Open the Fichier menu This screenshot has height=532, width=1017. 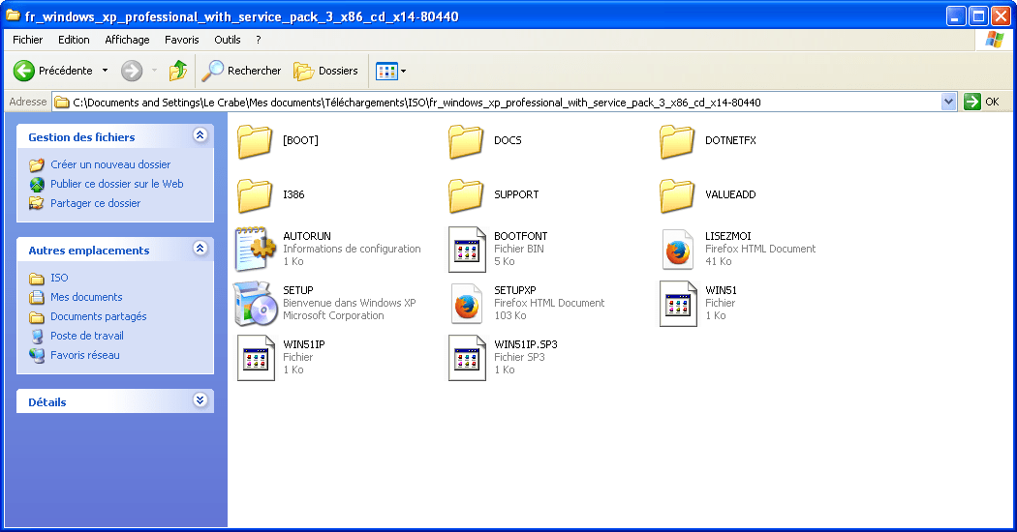28,40
